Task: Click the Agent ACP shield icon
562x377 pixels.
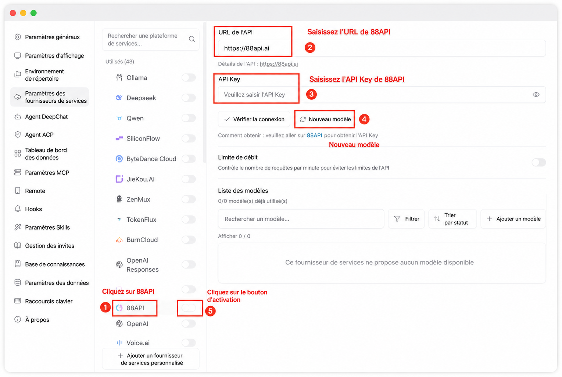Action: coord(18,134)
